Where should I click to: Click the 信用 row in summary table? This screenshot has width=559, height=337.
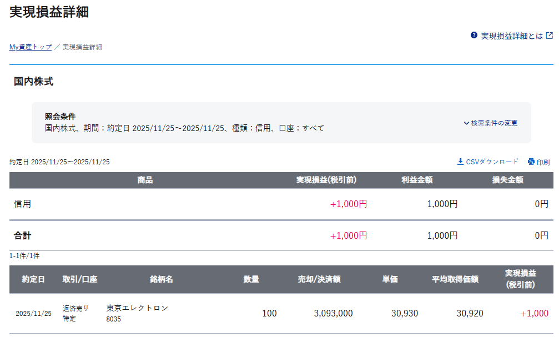tap(23, 204)
